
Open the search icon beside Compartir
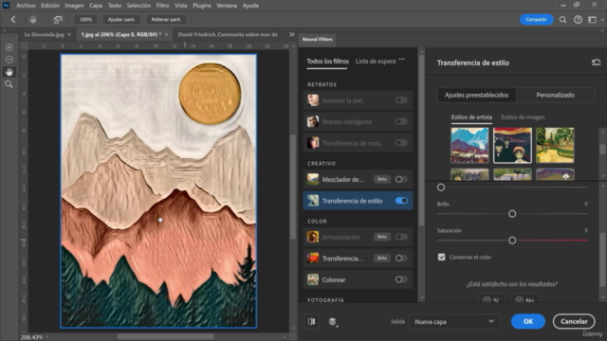click(x=562, y=20)
